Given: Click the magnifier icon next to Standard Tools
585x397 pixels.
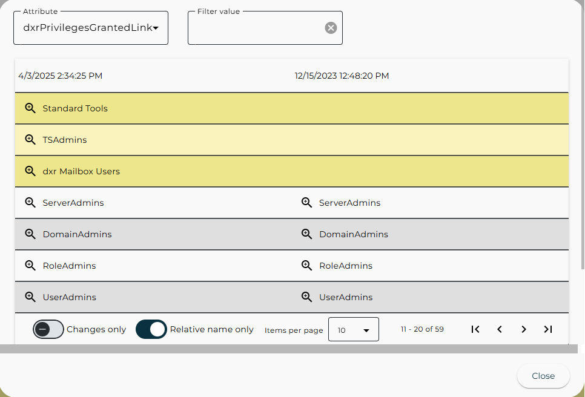Looking at the screenshot, I should click(x=30, y=108).
